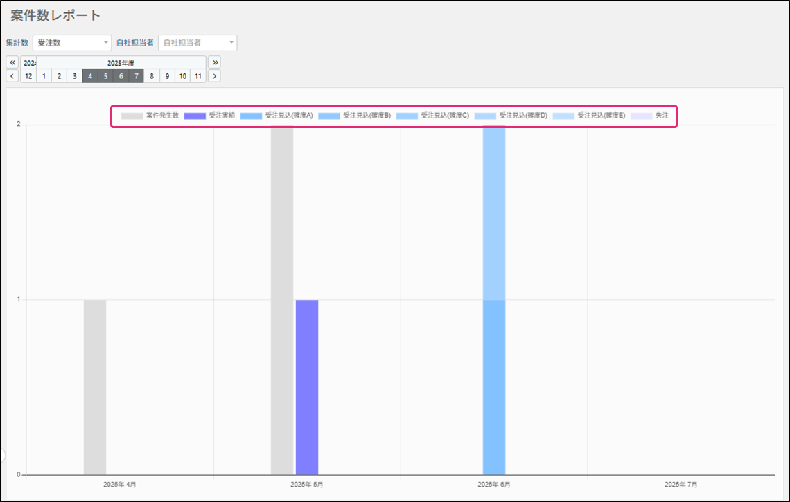The image size is (790, 502).
Task: Click the double-left previous year arrow
Action: point(12,62)
